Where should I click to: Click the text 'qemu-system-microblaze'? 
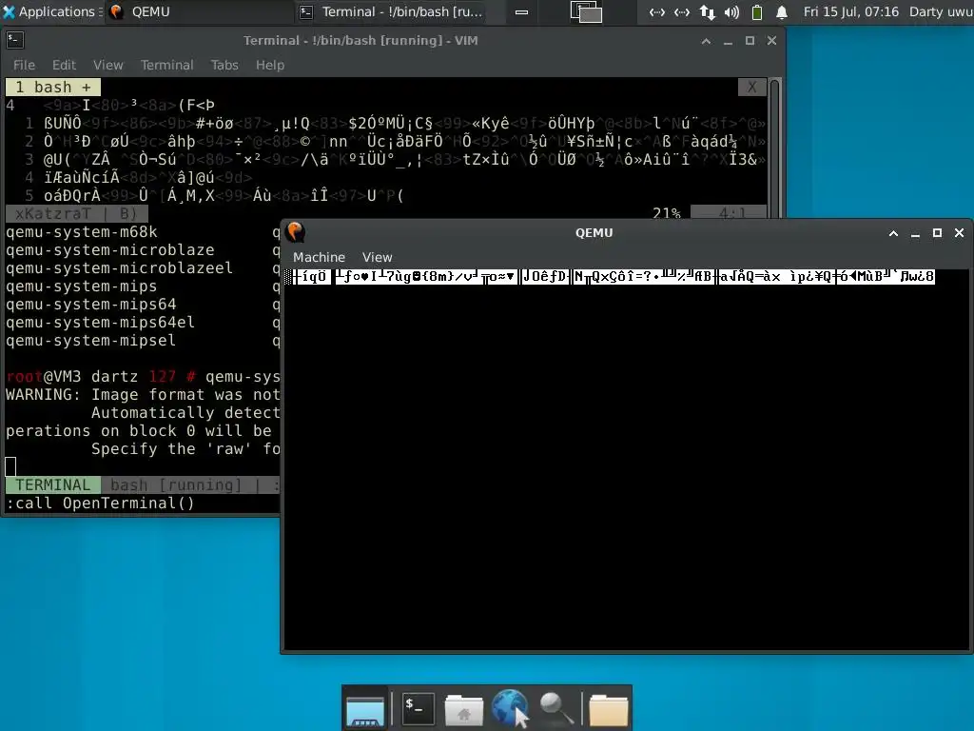point(110,250)
